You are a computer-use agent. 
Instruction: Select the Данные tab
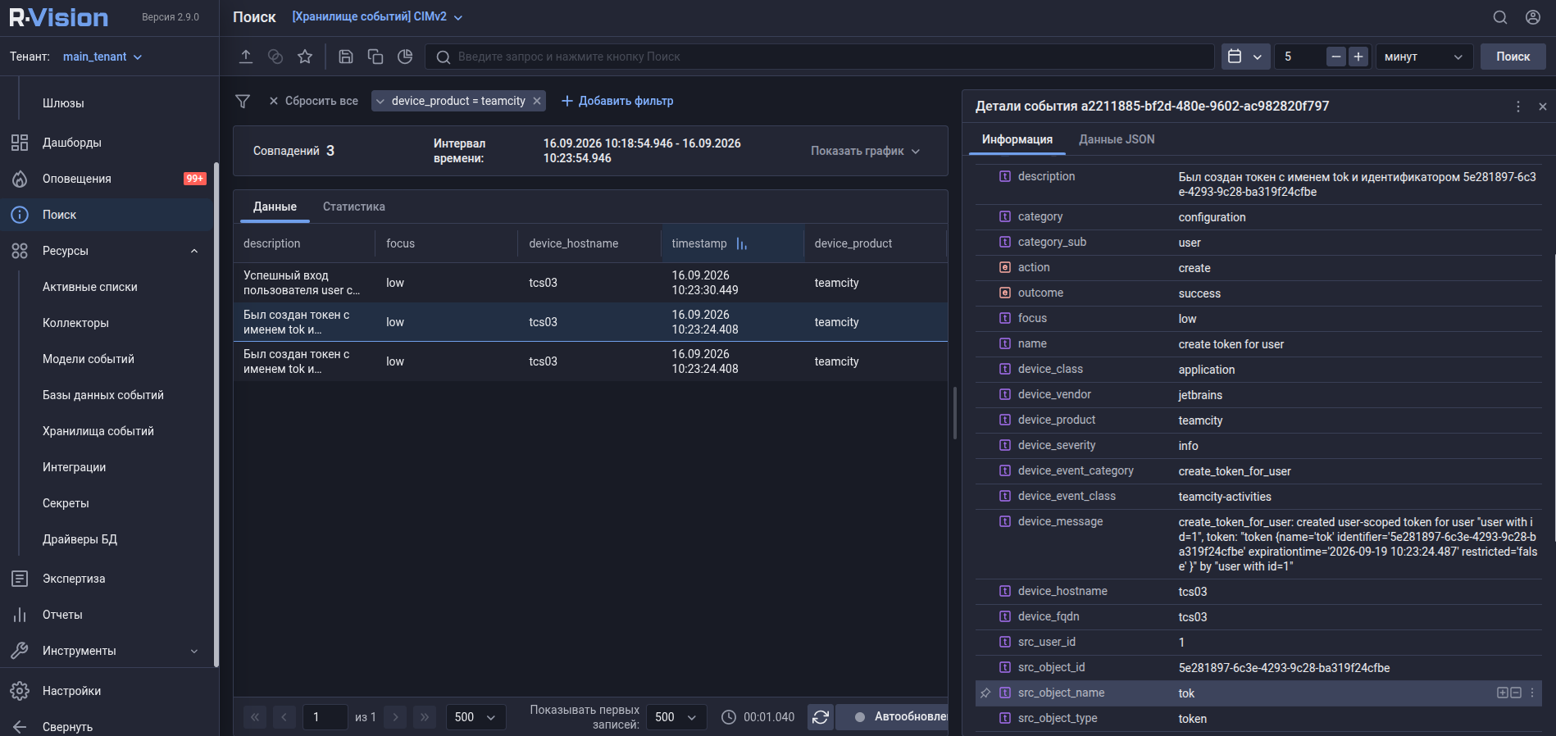pyautogui.click(x=275, y=207)
